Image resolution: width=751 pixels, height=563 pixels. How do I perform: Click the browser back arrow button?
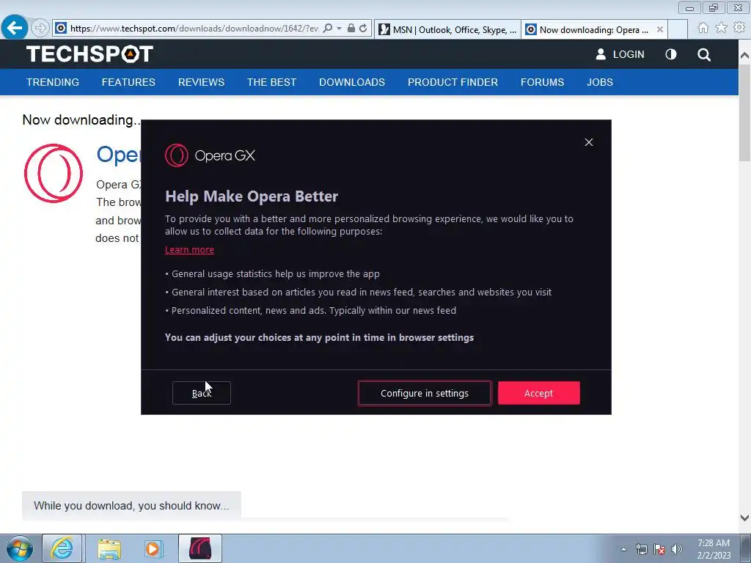point(15,28)
